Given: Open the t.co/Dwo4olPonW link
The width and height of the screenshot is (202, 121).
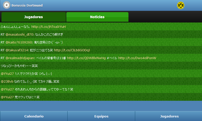Looking at the screenshot, I should [x=137, y=58].
